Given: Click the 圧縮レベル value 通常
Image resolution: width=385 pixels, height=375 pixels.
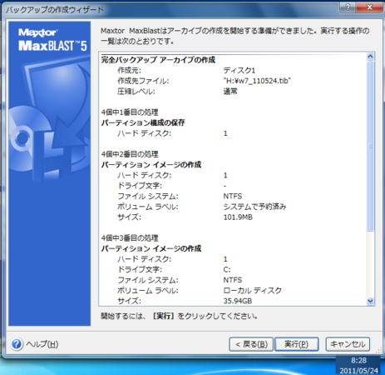Looking at the screenshot, I should [x=230, y=92].
